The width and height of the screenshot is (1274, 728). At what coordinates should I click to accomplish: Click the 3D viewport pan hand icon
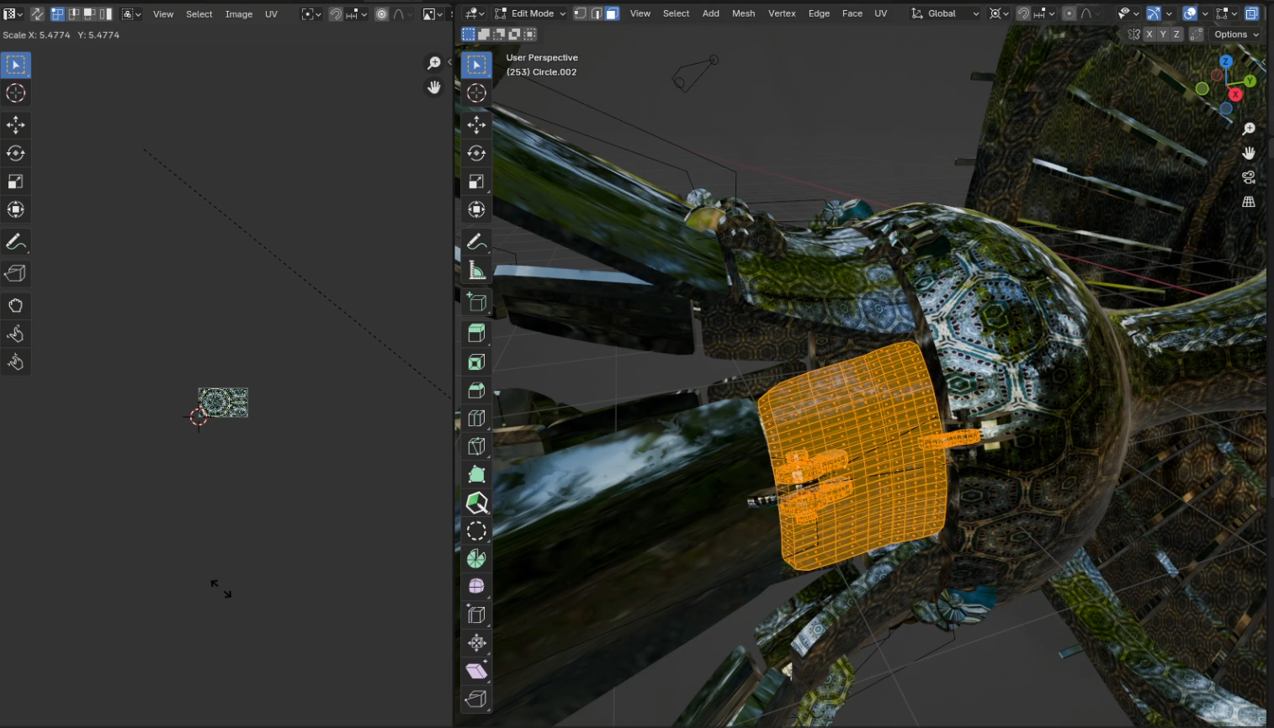click(1249, 153)
